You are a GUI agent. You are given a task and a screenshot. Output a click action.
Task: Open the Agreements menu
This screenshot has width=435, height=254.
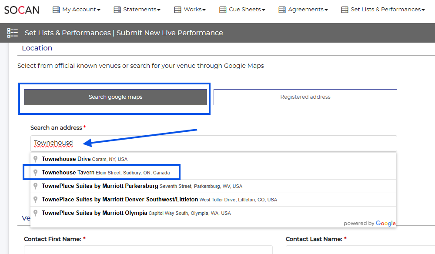pyautogui.click(x=308, y=10)
